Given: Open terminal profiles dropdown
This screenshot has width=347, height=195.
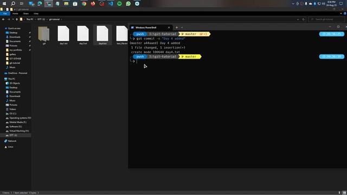Looking at the screenshot, I should pos(182,28).
